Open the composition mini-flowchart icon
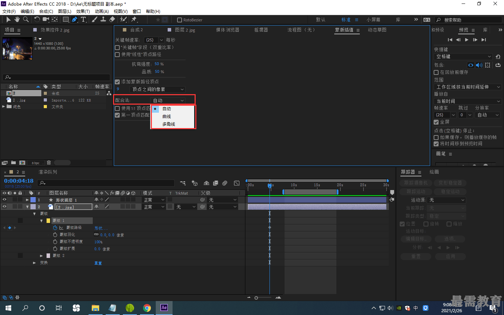The width and height of the screenshot is (504, 315). 183,183
